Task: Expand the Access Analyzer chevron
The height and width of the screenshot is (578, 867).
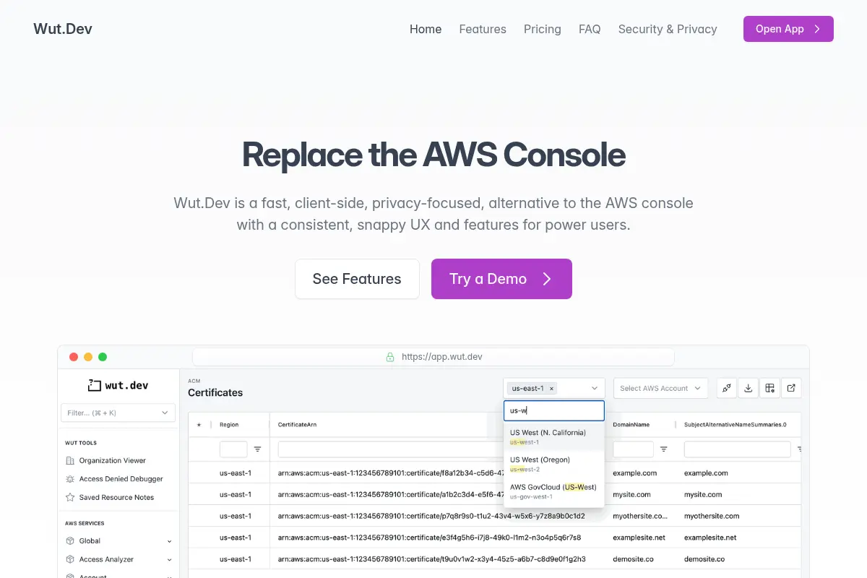Action: 170,559
